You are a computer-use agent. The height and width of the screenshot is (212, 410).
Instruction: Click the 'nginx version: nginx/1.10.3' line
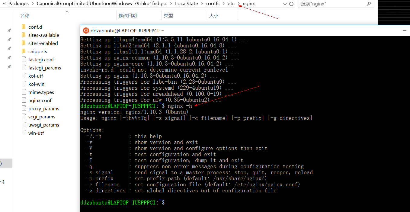point(134,112)
